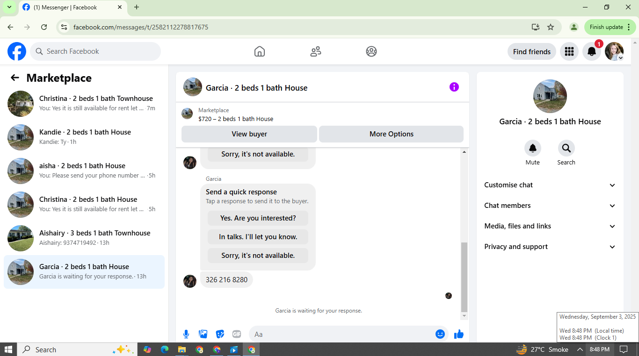Open the Friends icon in the top navigation
The width and height of the screenshot is (639, 356).
316,51
